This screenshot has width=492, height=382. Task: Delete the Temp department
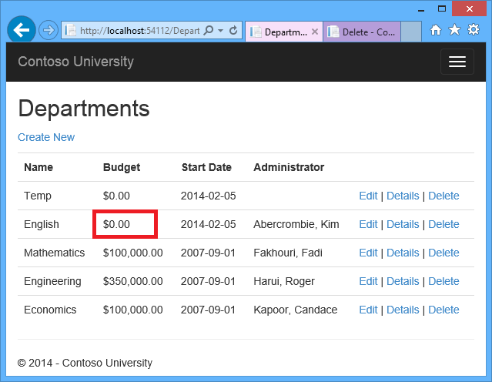(443, 196)
